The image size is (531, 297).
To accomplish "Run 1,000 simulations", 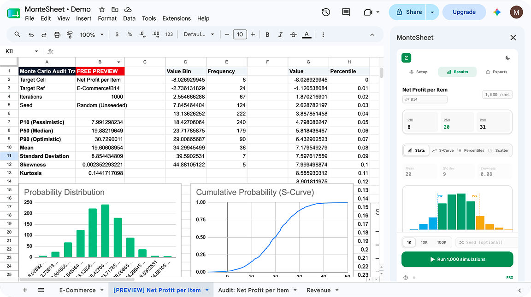I will click(457, 259).
